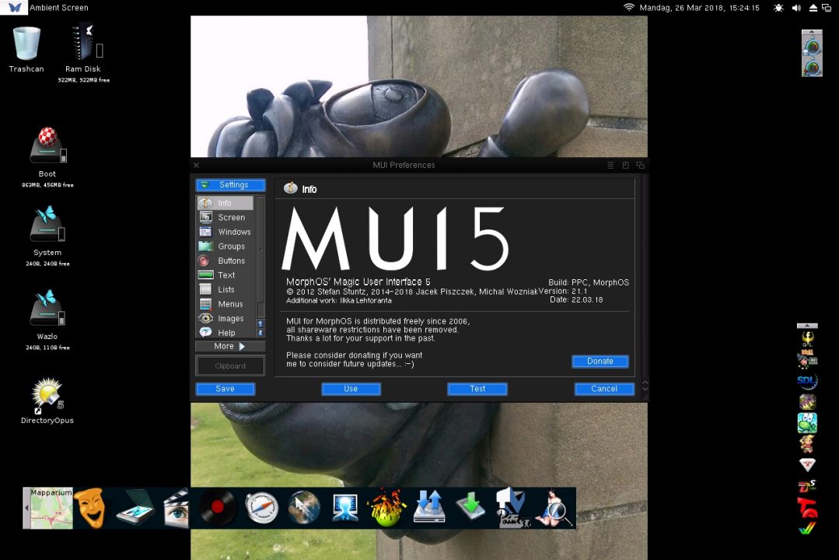Select the Menus settings page

225,304
